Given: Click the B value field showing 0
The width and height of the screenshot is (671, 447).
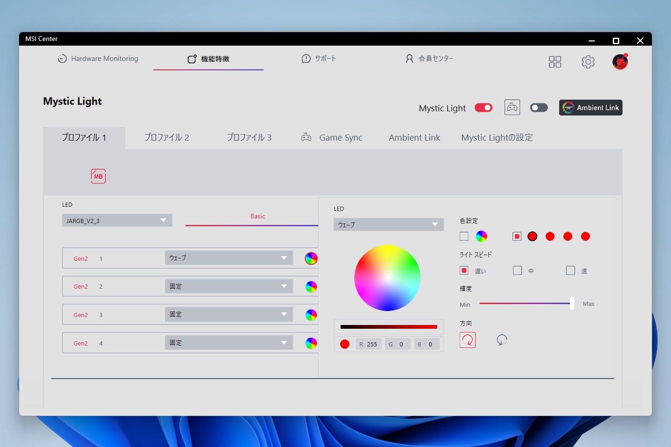Looking at the screenshot, I should pos(427,344).
